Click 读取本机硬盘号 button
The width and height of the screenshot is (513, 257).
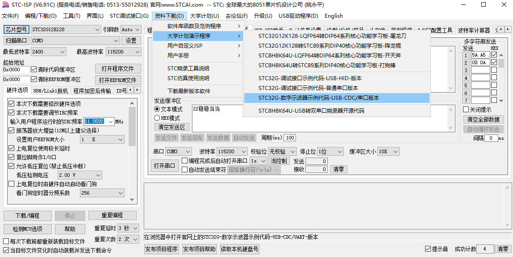(x=240, y=249)
